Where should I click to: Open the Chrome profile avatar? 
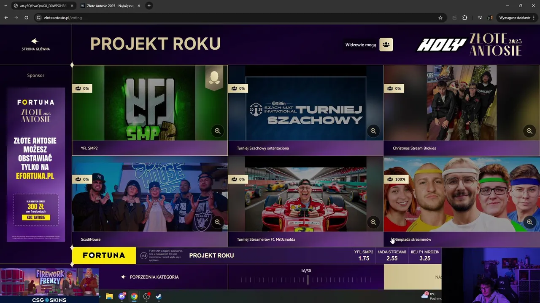coord(490,18)
